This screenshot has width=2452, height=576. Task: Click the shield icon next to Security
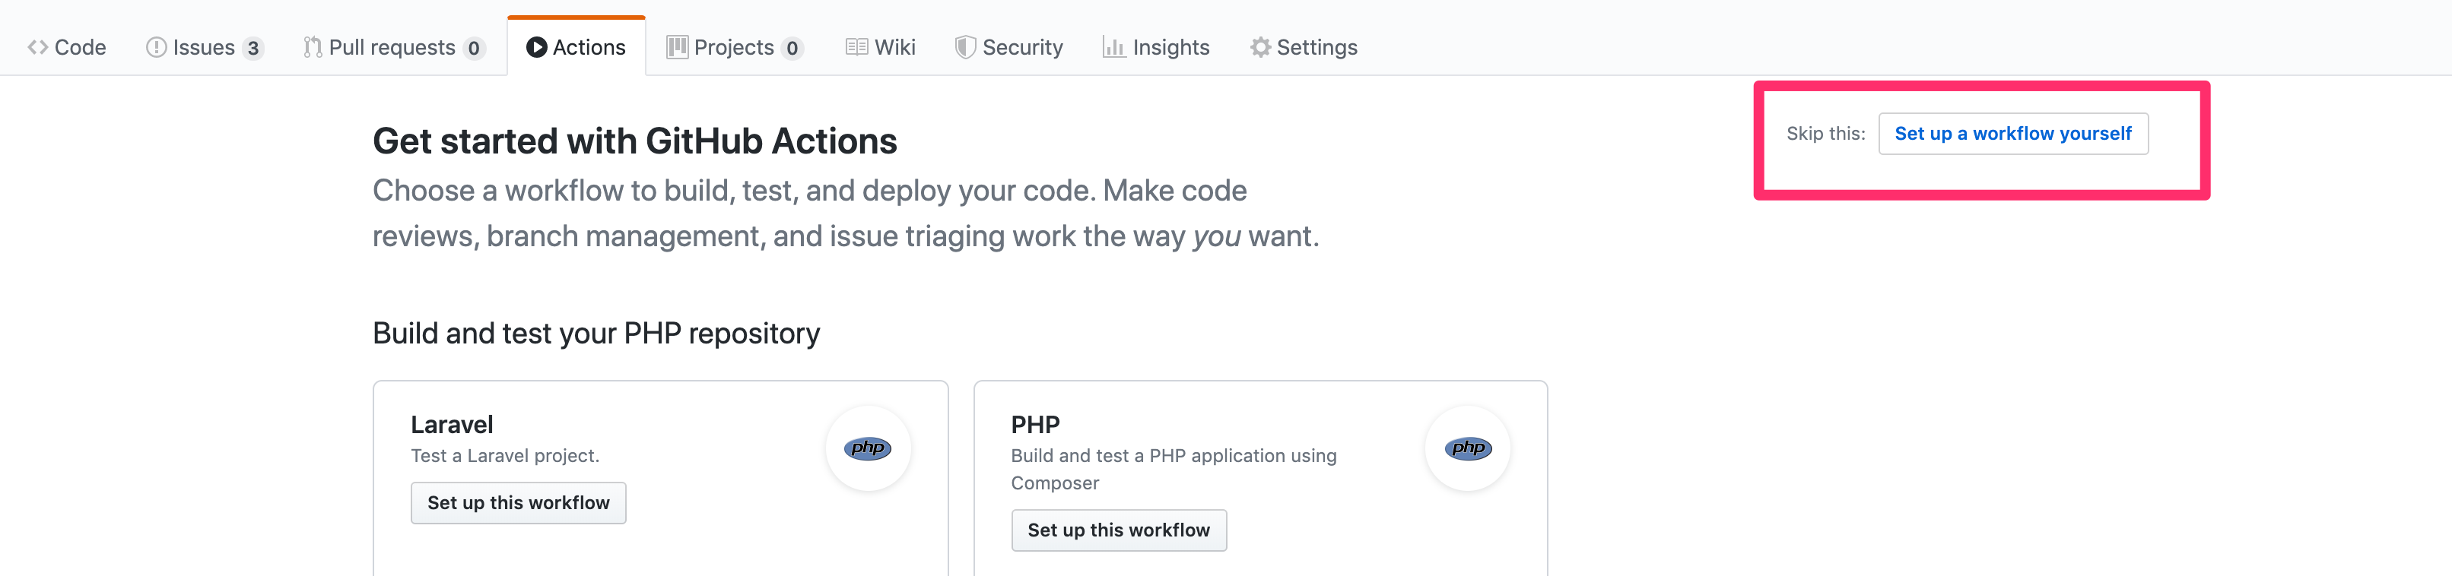[964, 46]
